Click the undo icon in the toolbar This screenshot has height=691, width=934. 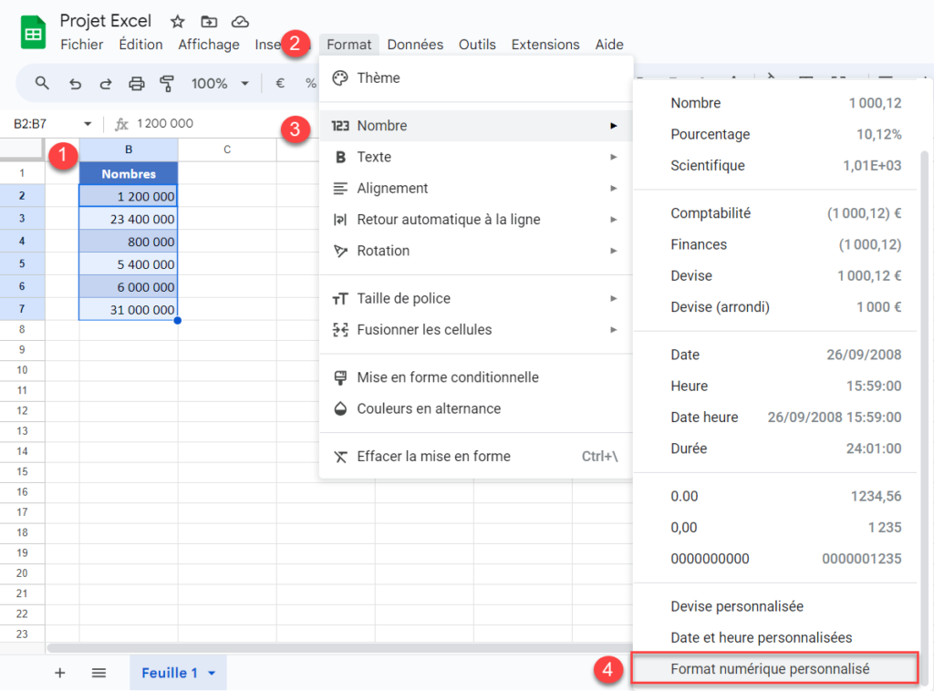76,83
